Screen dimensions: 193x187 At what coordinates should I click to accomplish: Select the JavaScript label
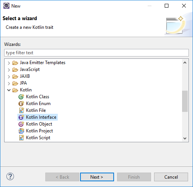30,69
